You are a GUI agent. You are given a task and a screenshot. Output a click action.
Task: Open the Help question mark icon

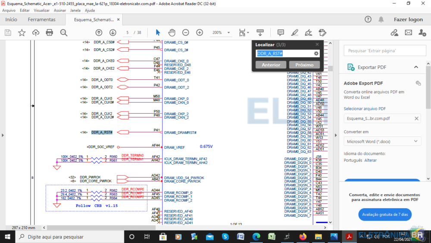(368, 19)
